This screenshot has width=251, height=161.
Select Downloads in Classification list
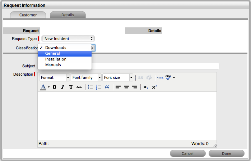(65, 48)
